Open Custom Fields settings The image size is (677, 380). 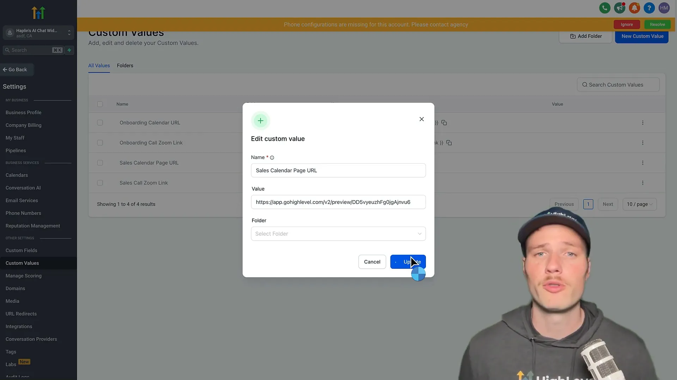(22, 251)
